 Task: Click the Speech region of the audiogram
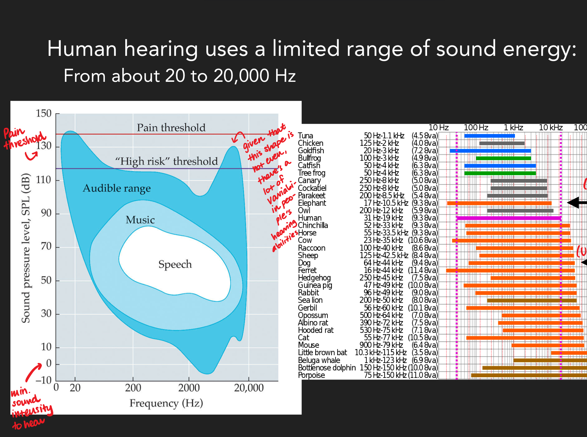[175, 265]
